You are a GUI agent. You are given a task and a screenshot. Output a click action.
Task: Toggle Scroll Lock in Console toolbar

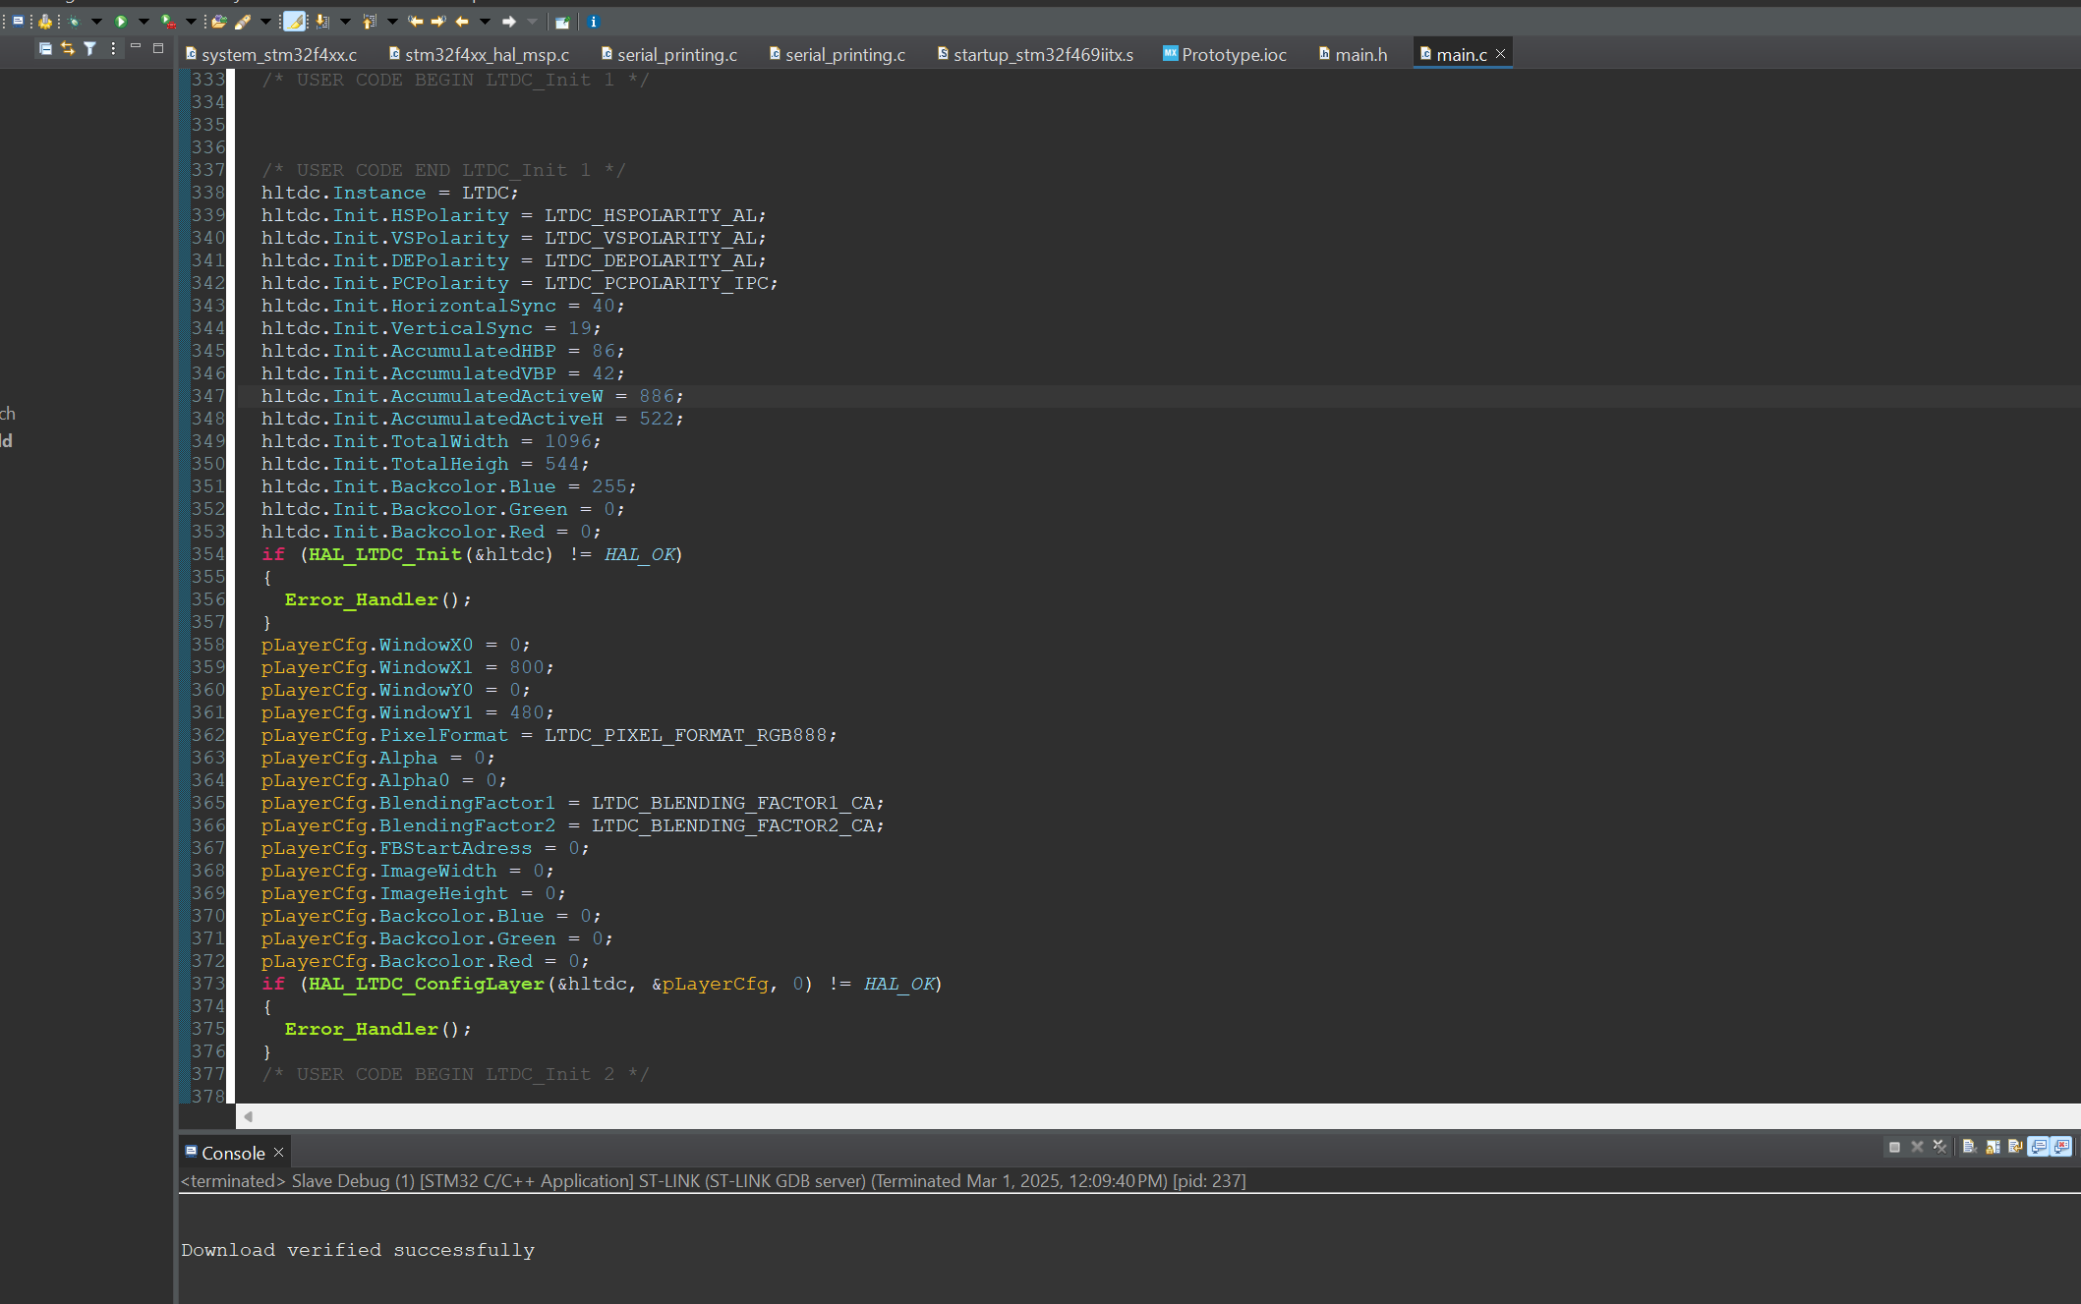[x=1993, y=1147]
